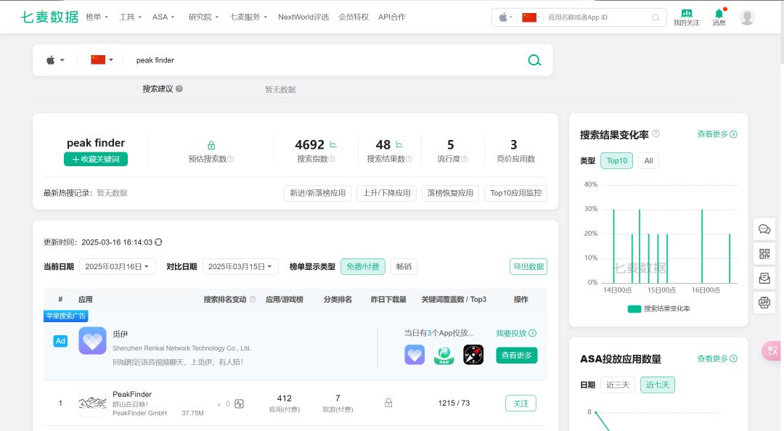Screen dimensions: 784x431
Task: Open 当前日期 2025年03月16日 dropdown
Action: pyautogui.click(x=117, y=266)
